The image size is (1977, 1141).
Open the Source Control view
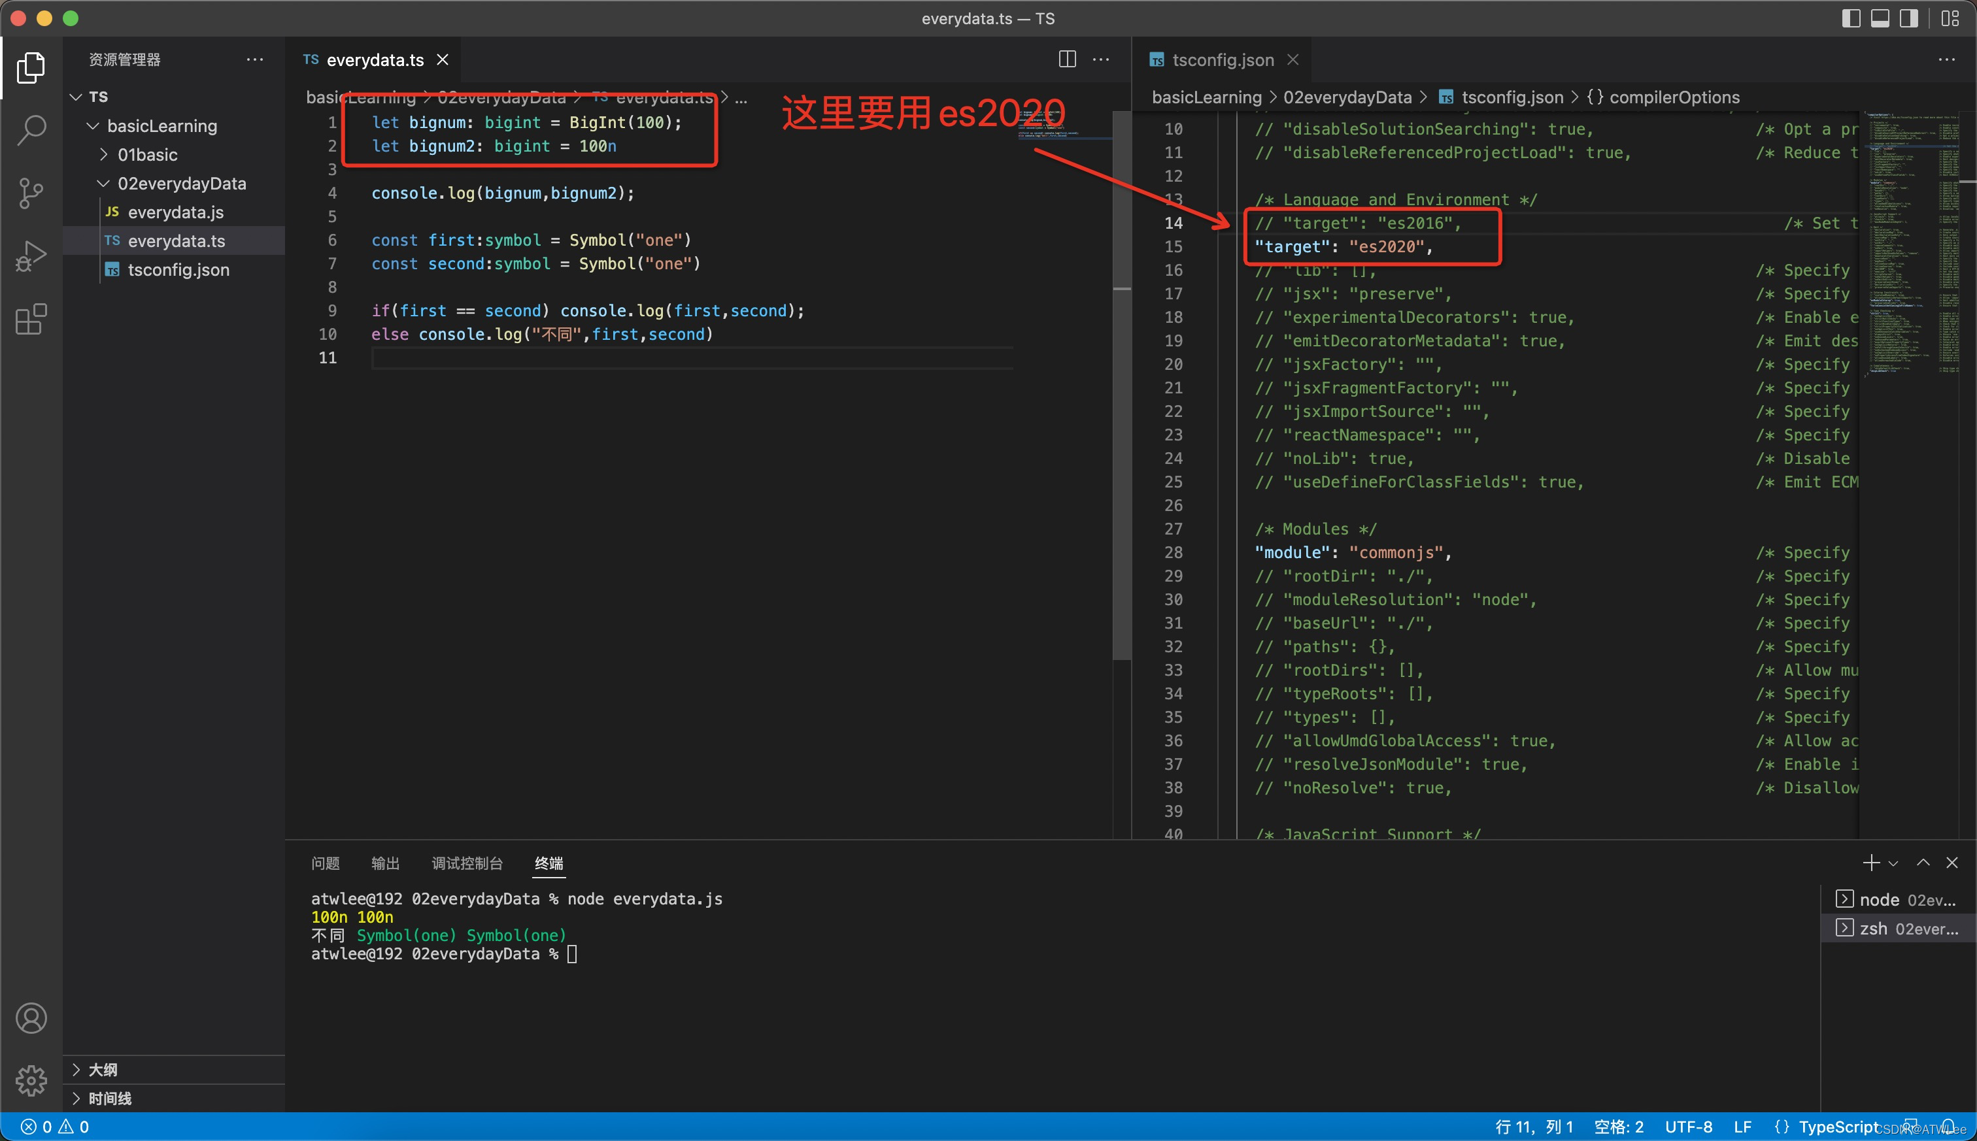pos(31,193)
